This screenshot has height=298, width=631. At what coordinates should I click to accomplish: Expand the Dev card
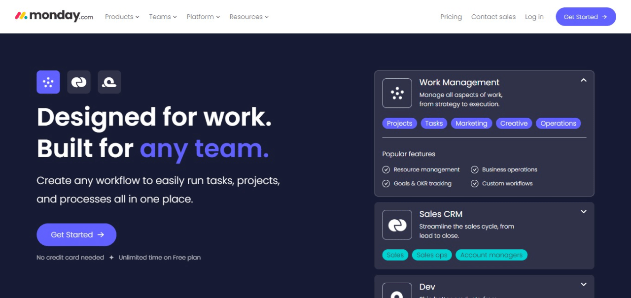point(584,285)
